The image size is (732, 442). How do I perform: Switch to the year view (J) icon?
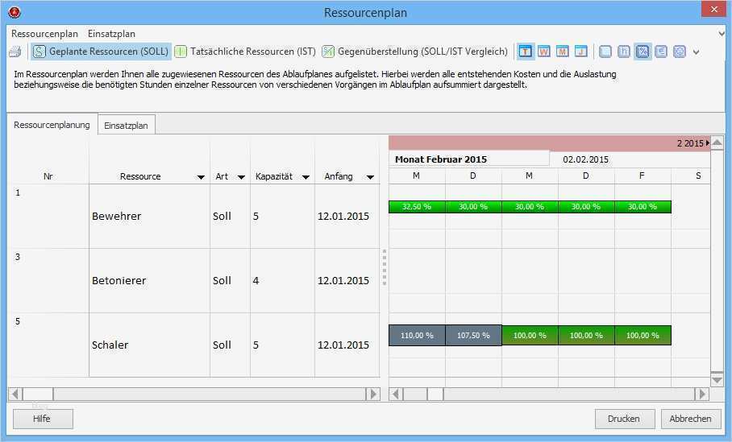point(581,52)
